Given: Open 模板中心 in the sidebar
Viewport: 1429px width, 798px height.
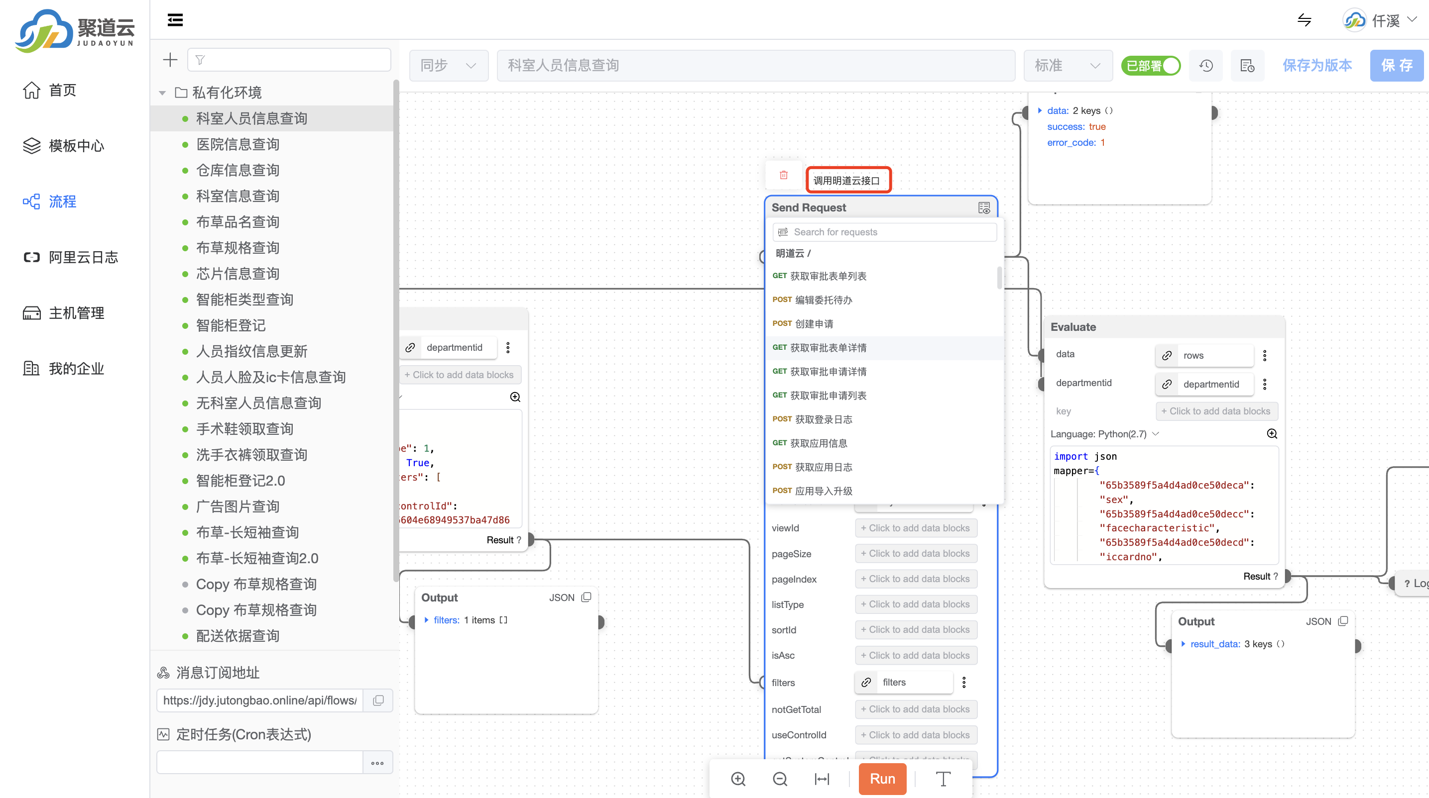Looking at the screenshot, I should (x=63, y=146).
